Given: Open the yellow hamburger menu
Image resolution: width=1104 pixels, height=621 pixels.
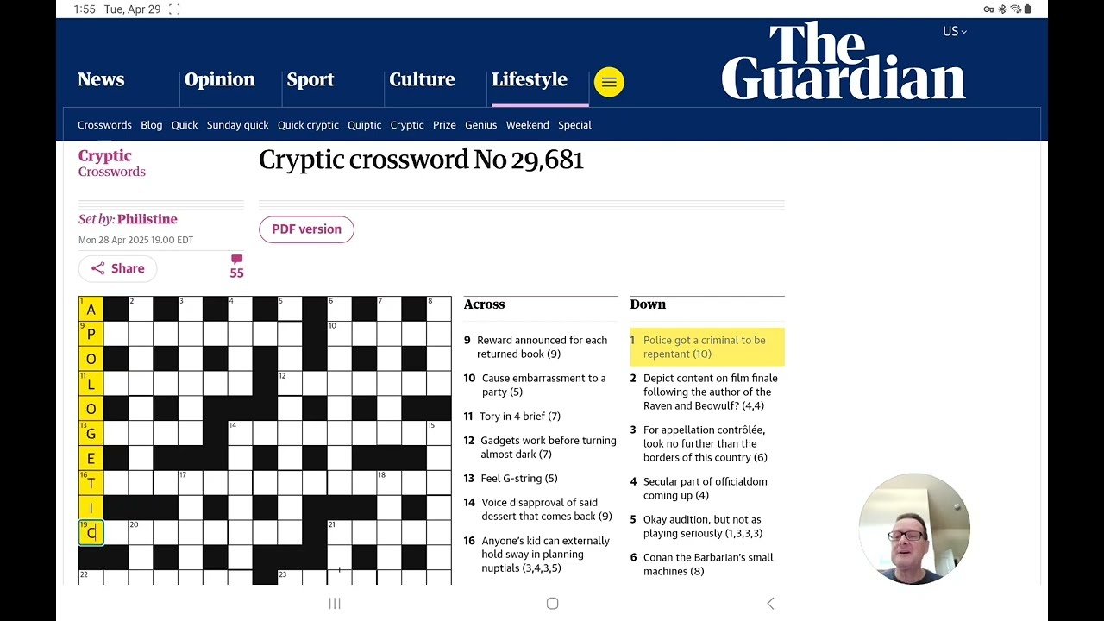Looking at the screenshot, I should [x=609, y=82].
